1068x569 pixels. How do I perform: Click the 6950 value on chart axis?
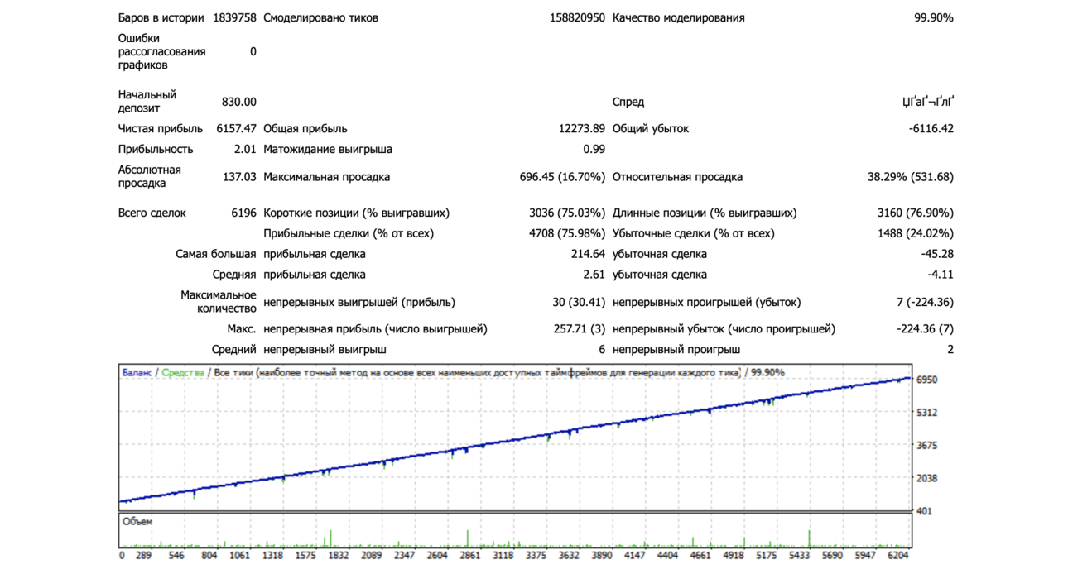[926, 380]
